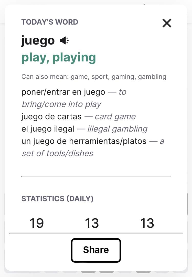Click the divider line above Statistics heading

96,176
